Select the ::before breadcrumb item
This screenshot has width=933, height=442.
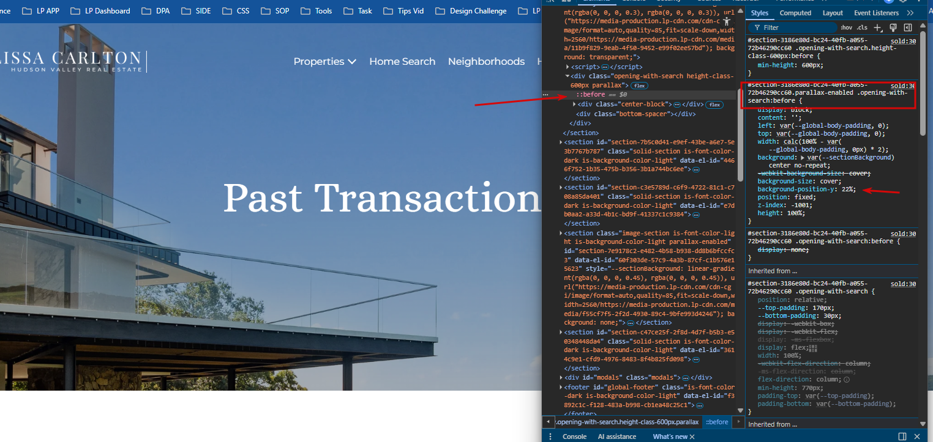click(717, 422)
